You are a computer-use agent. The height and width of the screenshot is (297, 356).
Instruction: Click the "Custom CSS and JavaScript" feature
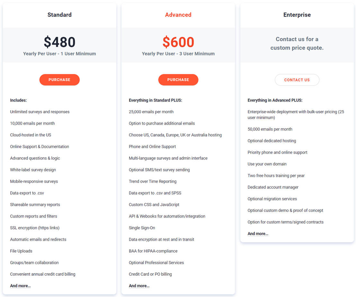tap(154, 205)
